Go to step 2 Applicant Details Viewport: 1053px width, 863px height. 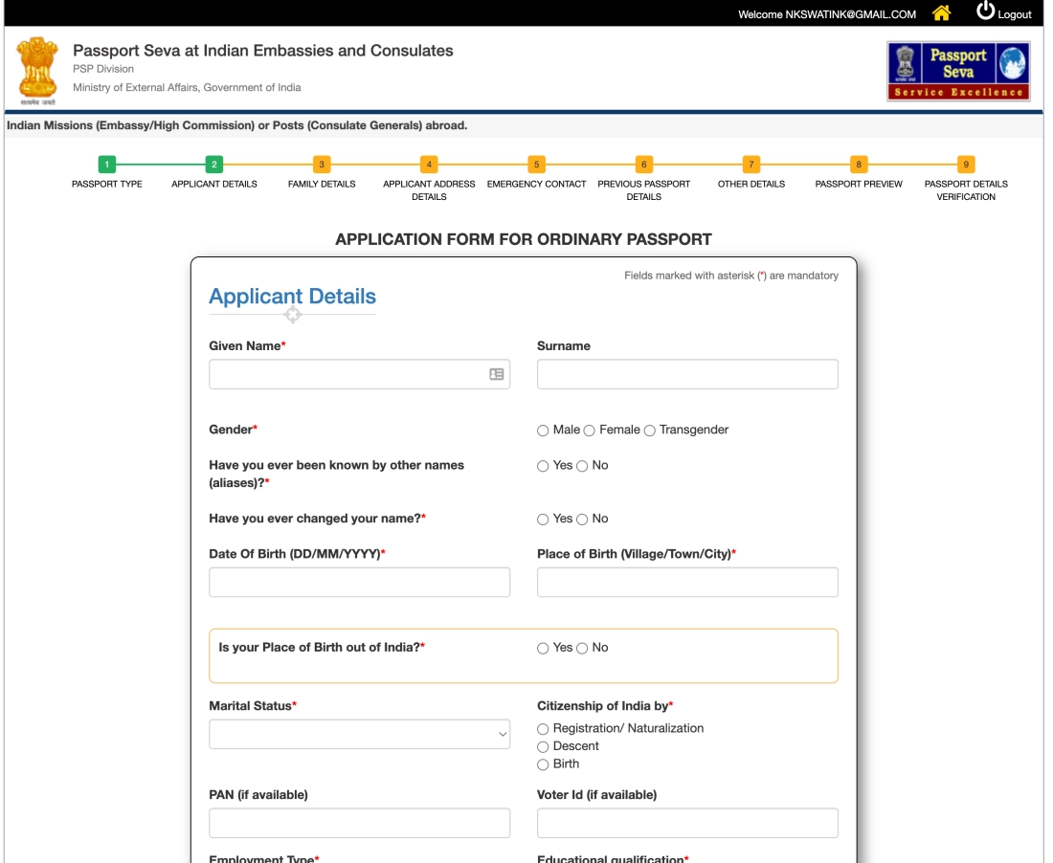coord(214,165)
